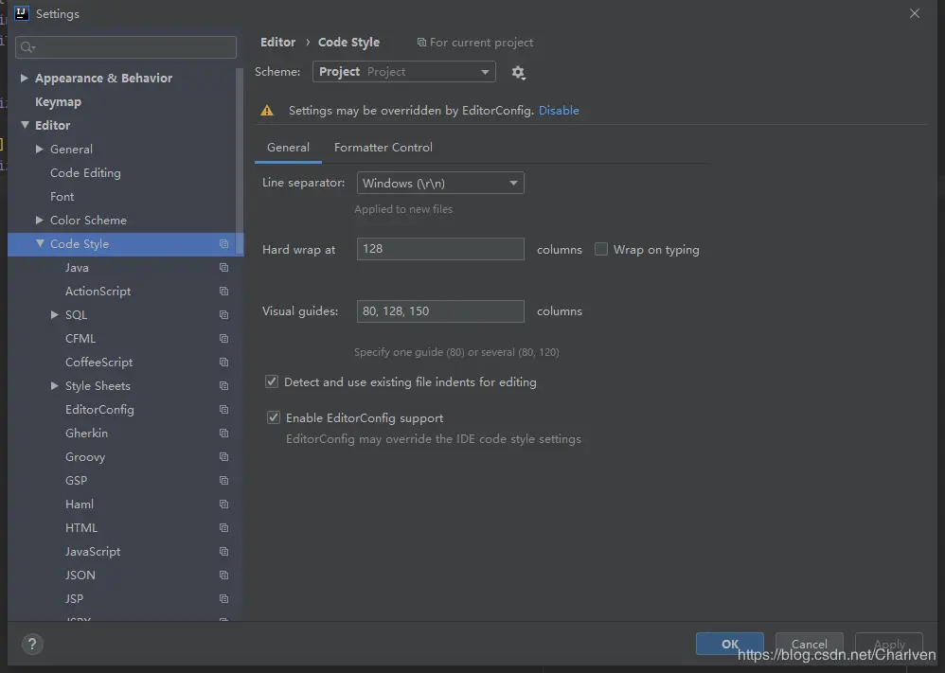This screenshot has width=945, height=673.
Task: Select JavaScript code style
Action: coord(93,551)
